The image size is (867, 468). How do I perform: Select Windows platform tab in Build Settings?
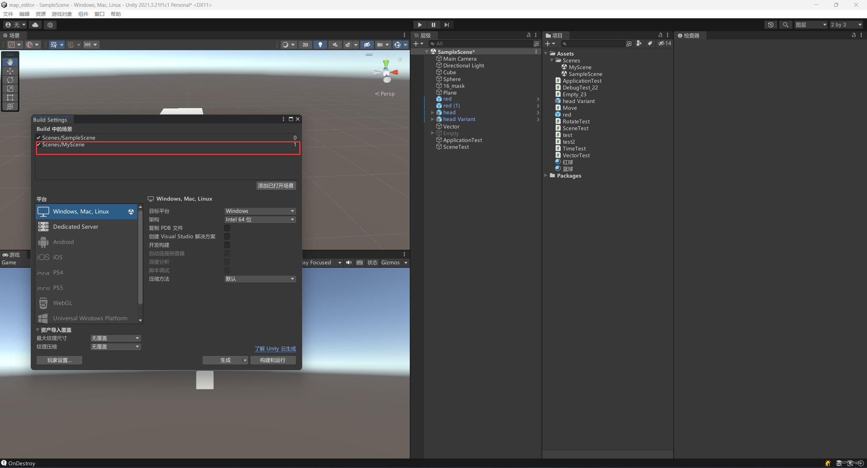pyautogui.click(x=85, y=211)
